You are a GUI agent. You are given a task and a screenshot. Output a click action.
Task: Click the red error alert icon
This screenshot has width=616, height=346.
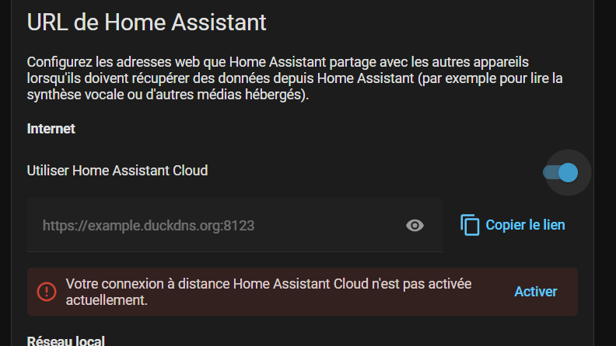[47, 292]
